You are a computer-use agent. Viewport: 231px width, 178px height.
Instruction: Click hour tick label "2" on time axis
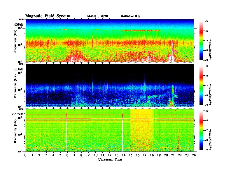tap(39, 155)
